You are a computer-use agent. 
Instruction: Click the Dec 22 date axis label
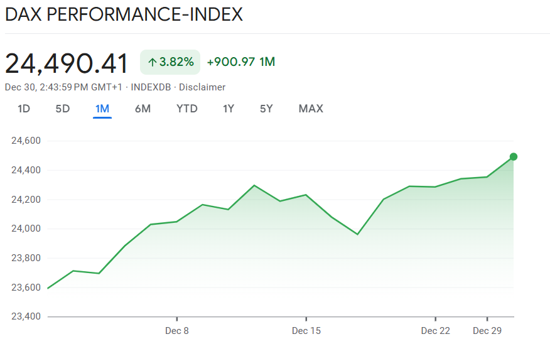pos(435,331)
